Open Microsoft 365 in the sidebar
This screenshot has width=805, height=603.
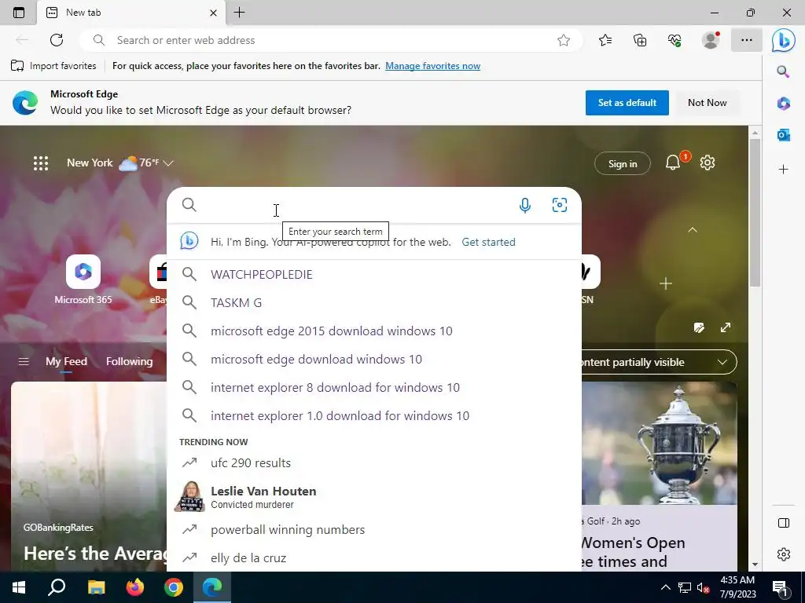click(x=784, y=103)
